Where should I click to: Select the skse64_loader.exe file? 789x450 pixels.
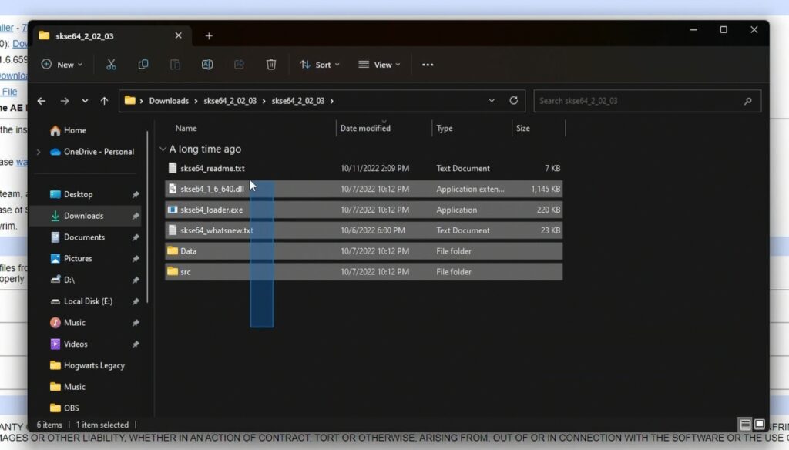[x=211, y=210]
